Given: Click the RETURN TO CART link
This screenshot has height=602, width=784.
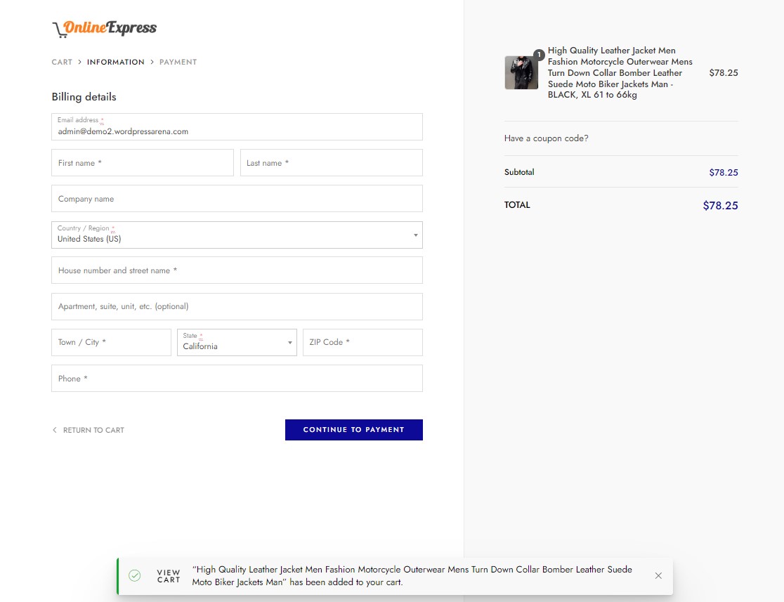Looking at the screenshot, I should 89,430.
